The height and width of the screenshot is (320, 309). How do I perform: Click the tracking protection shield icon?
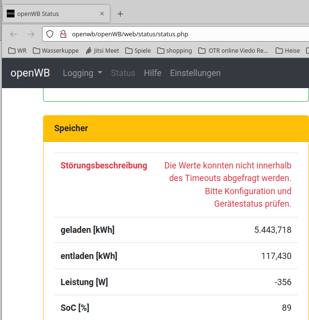coord(50,34)
